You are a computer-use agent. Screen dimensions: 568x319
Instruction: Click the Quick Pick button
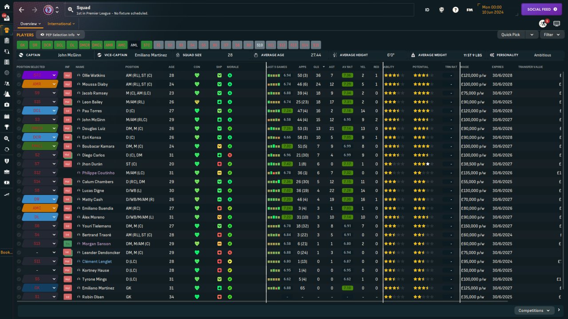click(511, 35)
